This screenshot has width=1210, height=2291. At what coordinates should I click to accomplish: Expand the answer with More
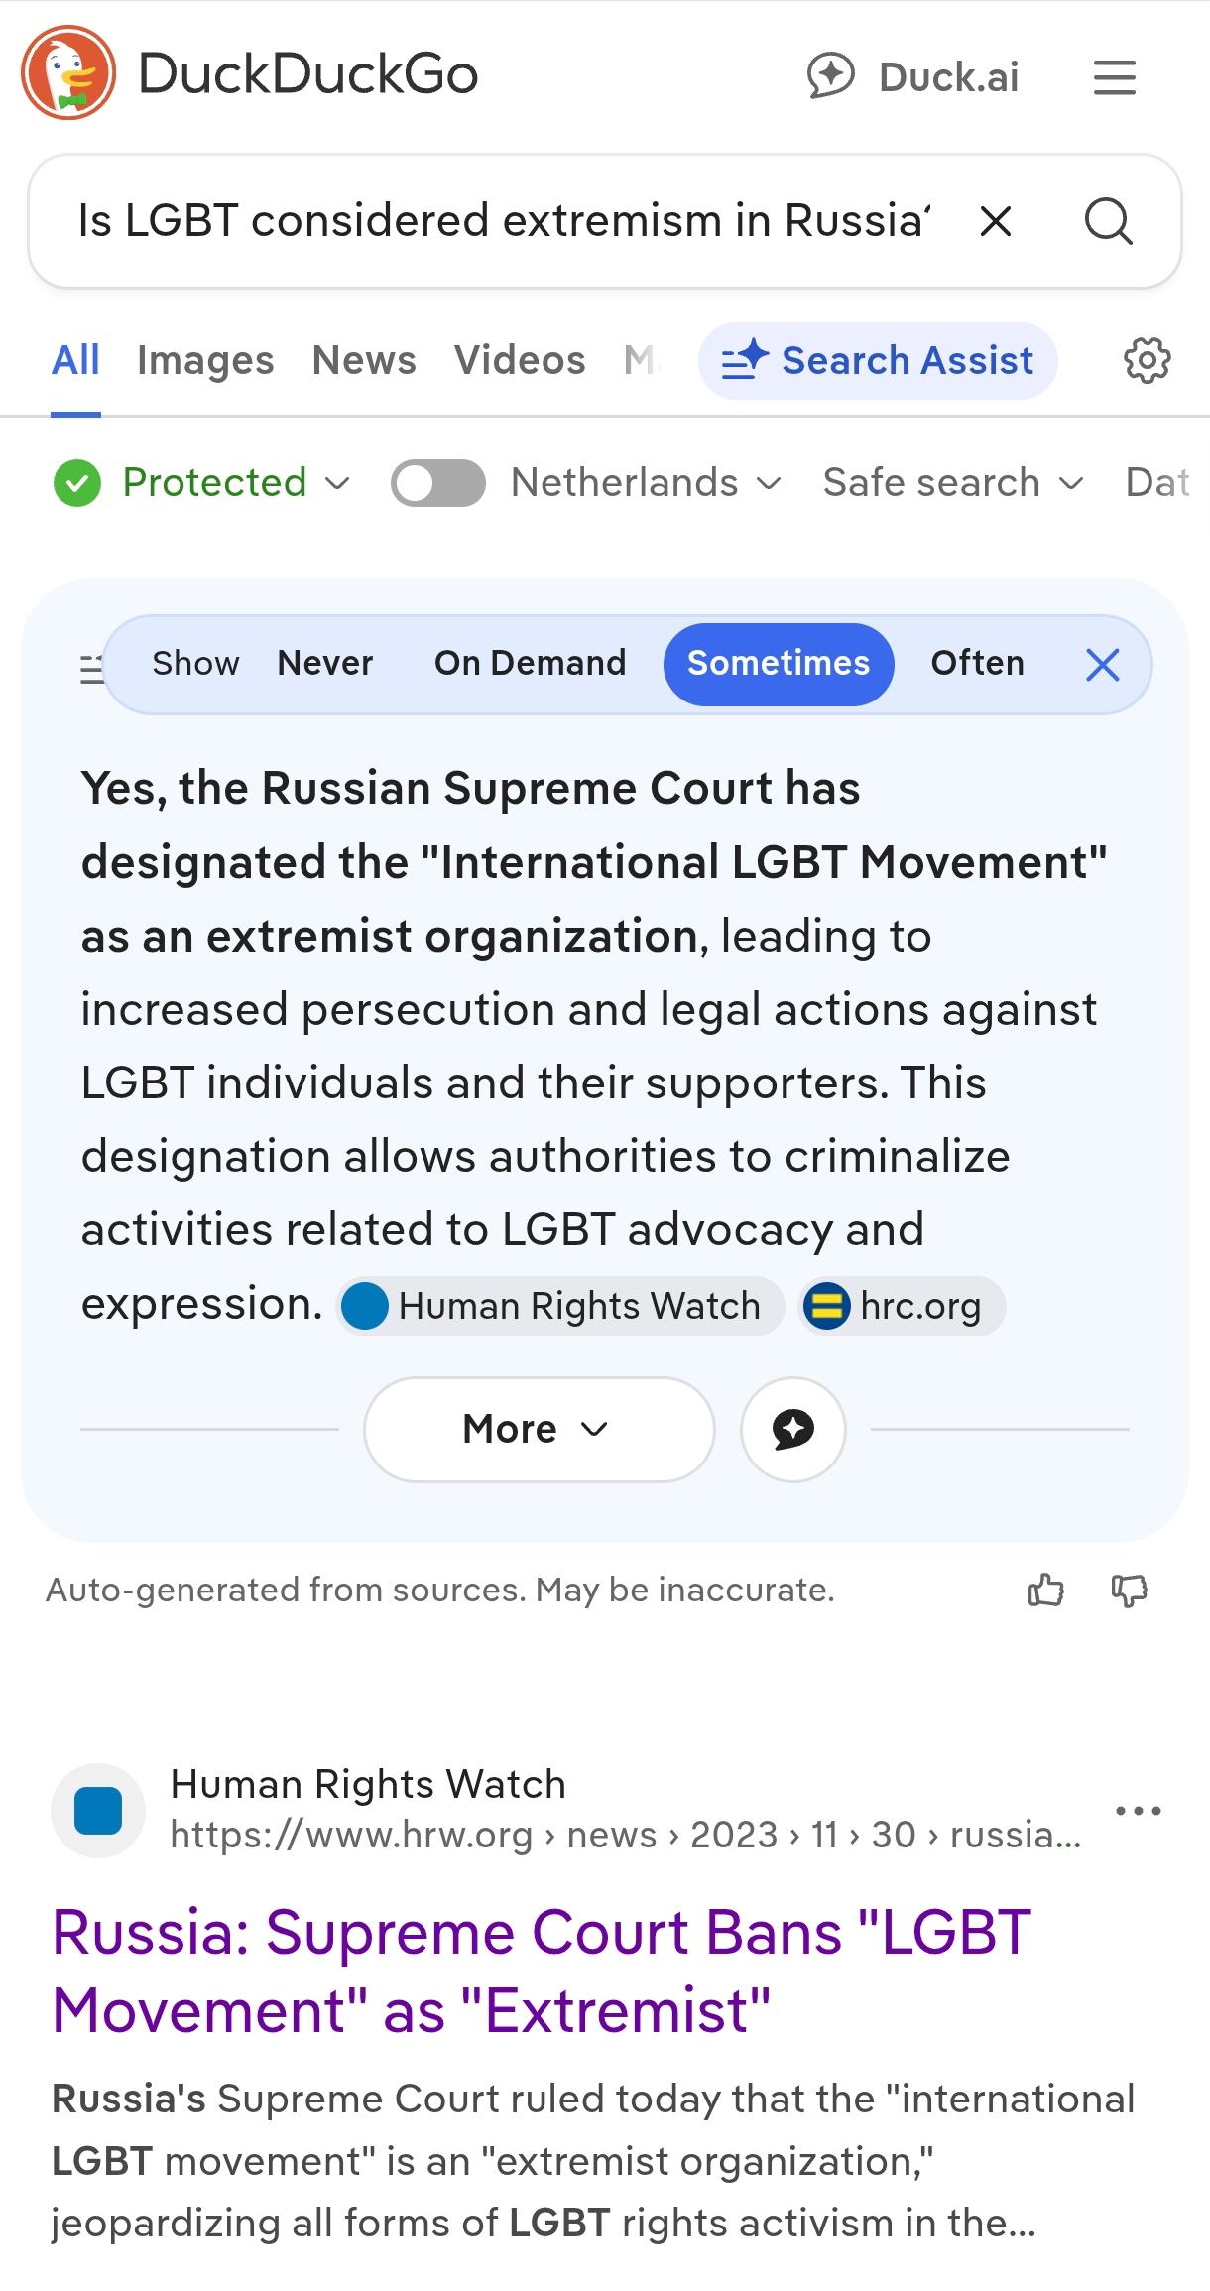pos(539,1429)
